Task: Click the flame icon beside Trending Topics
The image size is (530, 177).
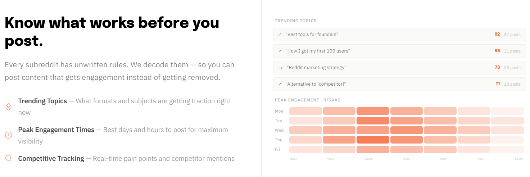Action: coord(8,106)
